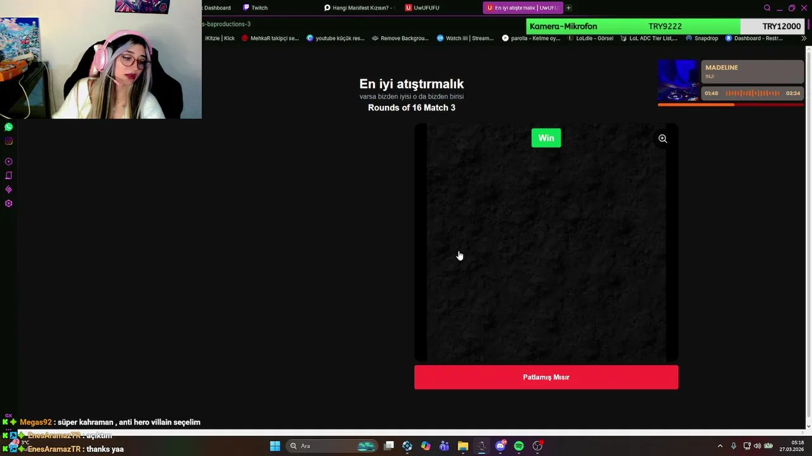This screenshot has width=812, height=456.
Task: Click the En iyi atıştırmalık heading
Action: [x=412, y=84]
